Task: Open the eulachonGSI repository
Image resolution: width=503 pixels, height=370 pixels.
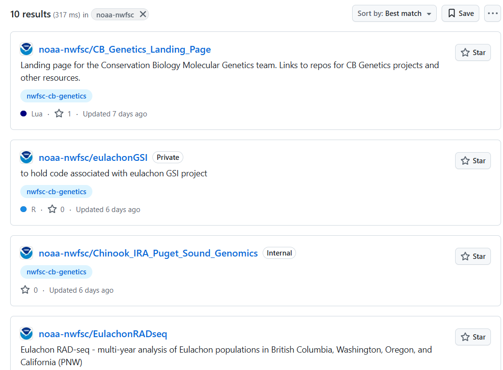Action: [x=93, y=157]
